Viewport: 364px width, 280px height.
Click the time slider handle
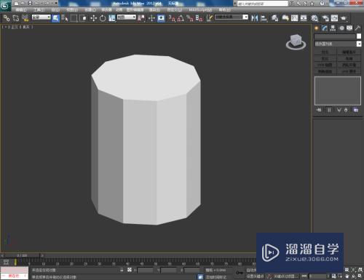[x=22, y=255]
